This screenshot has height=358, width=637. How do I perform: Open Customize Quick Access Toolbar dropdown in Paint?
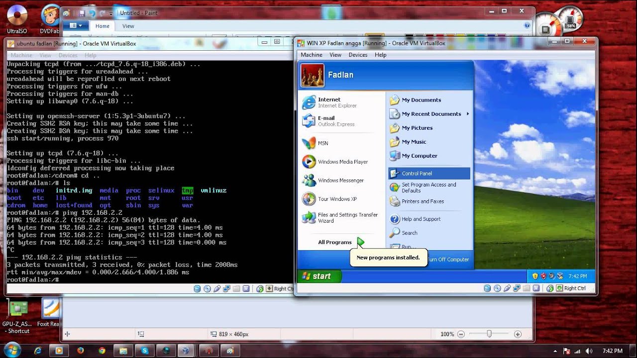(112, 13)
